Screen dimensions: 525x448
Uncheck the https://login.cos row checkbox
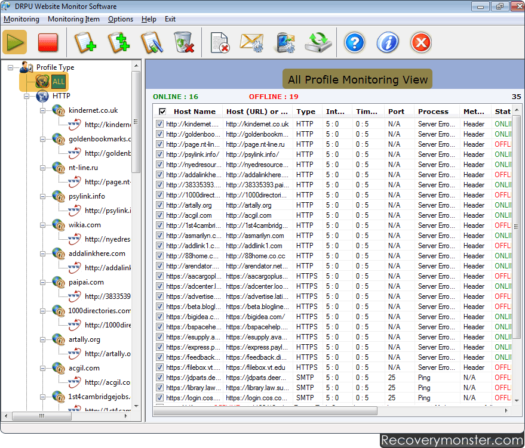159,397
